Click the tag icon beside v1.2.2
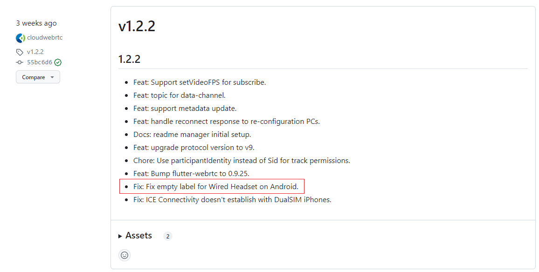Screen dimensions: 539x272 click(19, 52)
